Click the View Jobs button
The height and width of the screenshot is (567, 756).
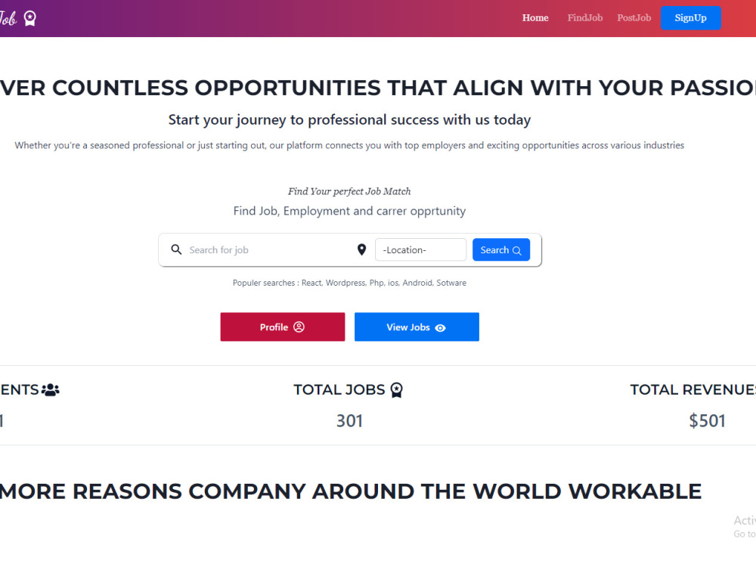[417, 327]
